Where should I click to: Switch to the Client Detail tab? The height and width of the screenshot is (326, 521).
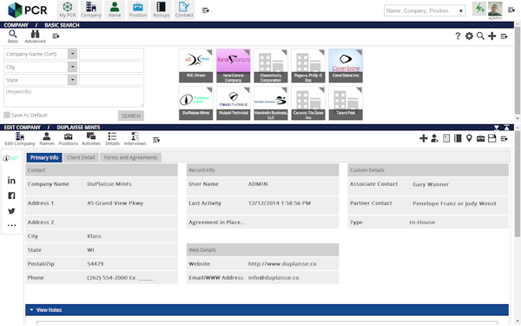81,157
